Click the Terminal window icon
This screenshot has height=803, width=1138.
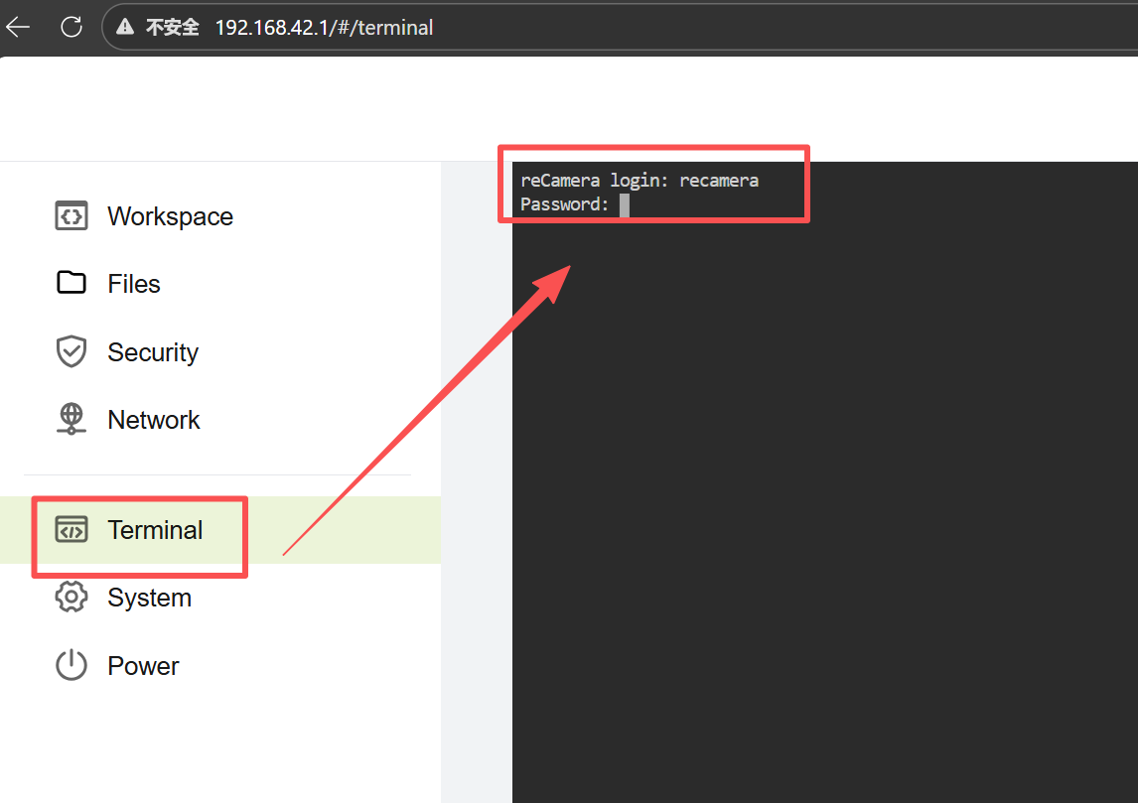(x=71, y=530)
